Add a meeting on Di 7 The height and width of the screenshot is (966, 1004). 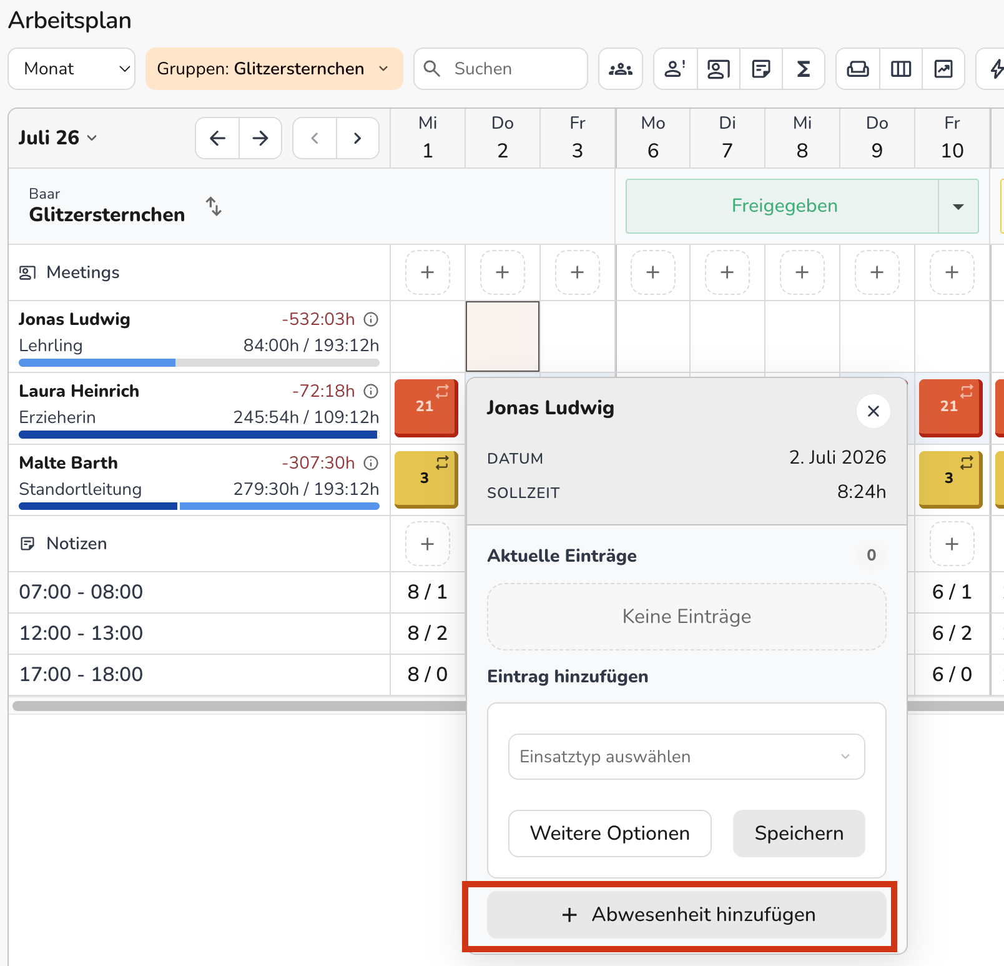point(727,272)
